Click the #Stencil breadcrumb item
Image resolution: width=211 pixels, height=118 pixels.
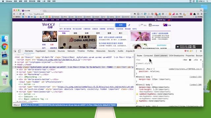tap(16, 105)
